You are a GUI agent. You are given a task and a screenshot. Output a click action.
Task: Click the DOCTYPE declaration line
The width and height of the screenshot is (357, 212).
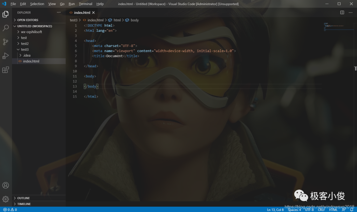pos(99,25)
